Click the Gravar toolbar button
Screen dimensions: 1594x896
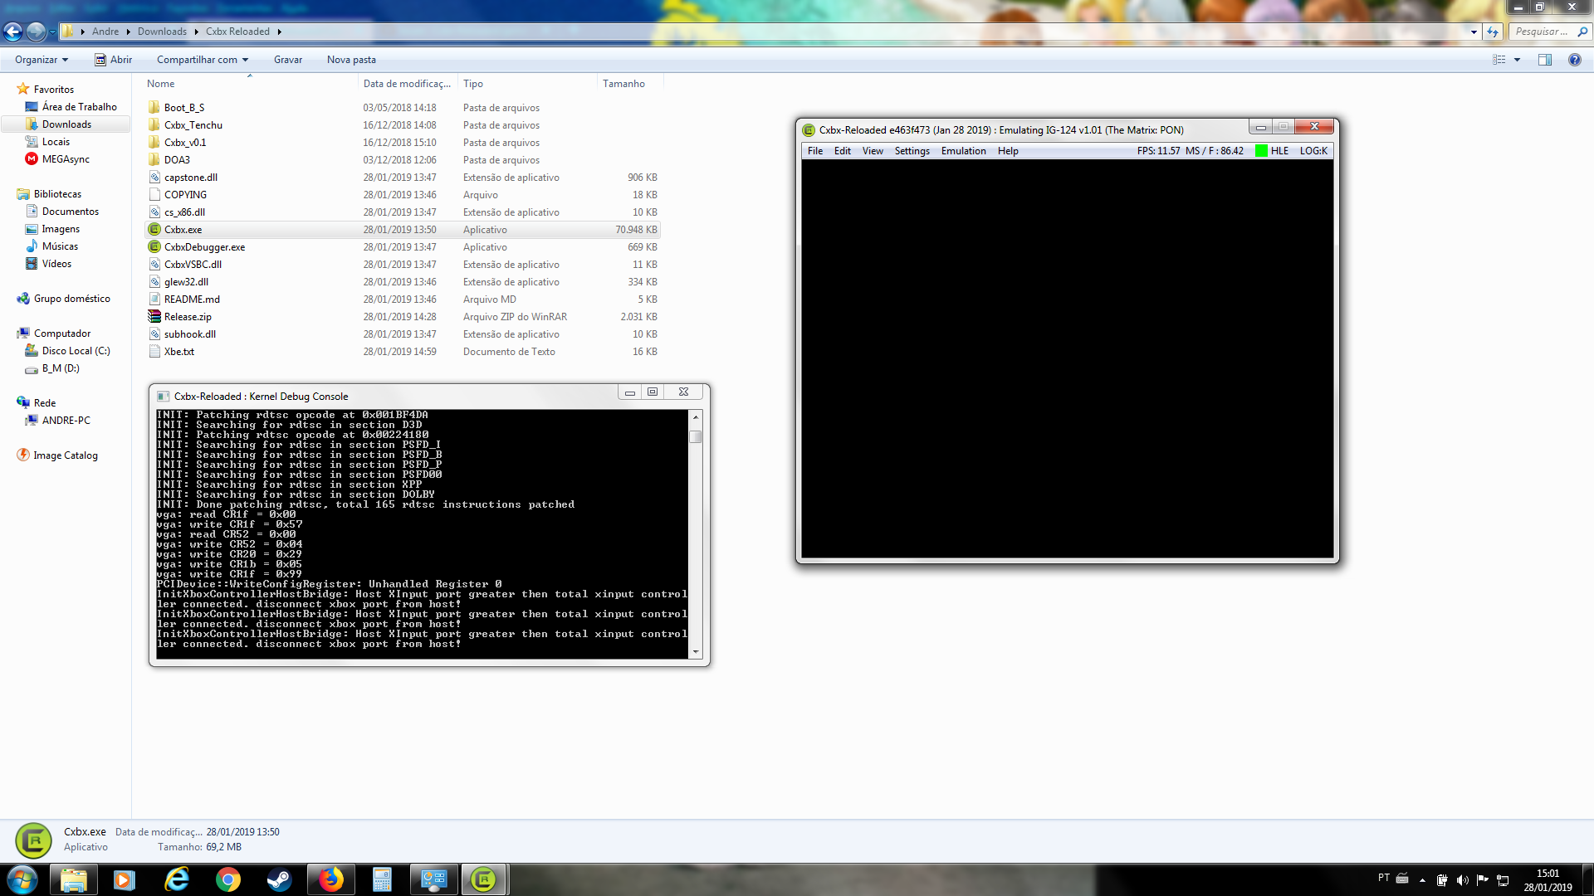(288, 60)
